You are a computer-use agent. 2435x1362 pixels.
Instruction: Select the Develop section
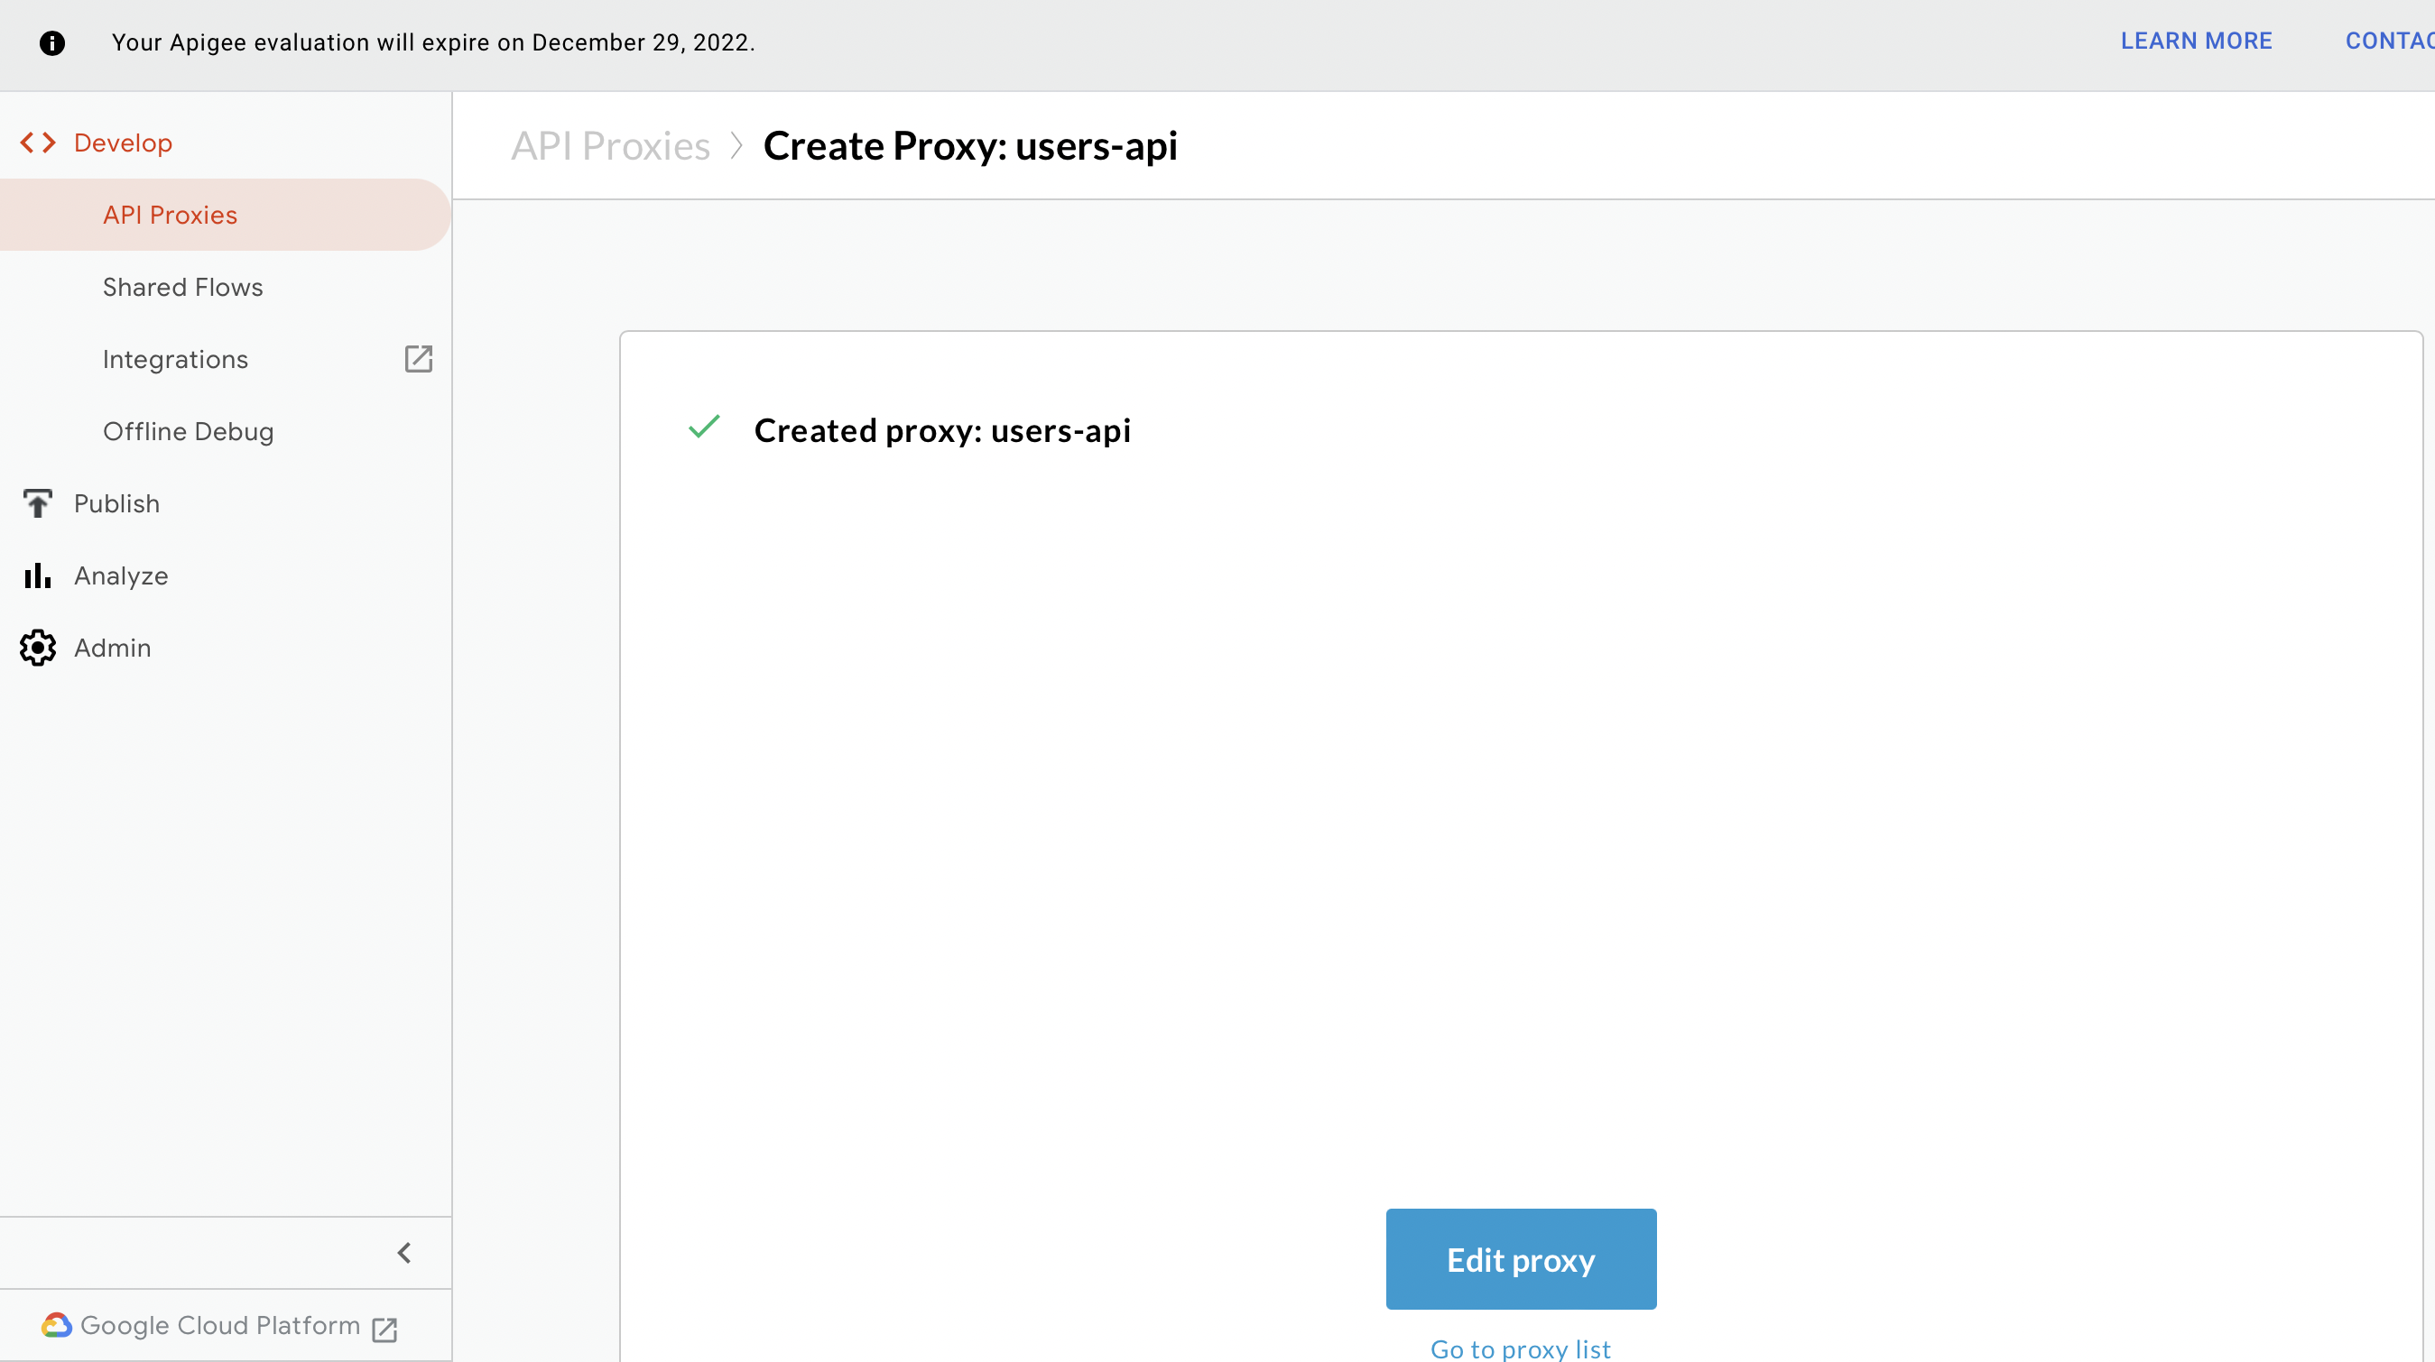tap(122, 143)
